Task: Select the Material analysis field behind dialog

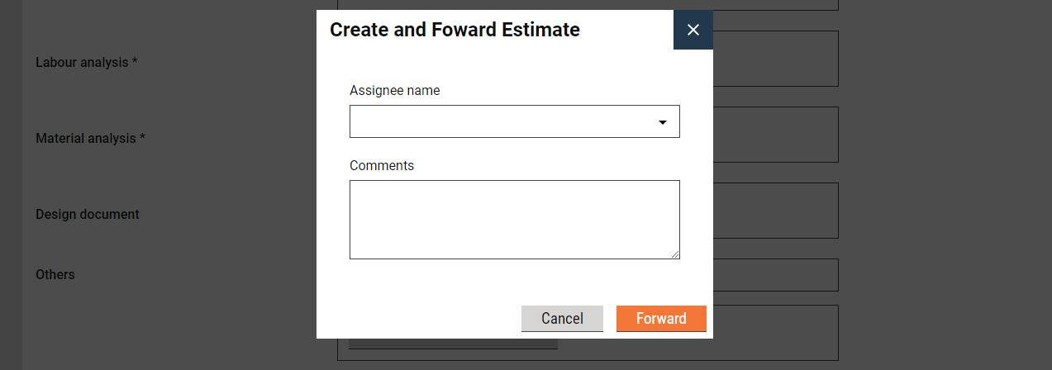Action: tap(775, 135)
